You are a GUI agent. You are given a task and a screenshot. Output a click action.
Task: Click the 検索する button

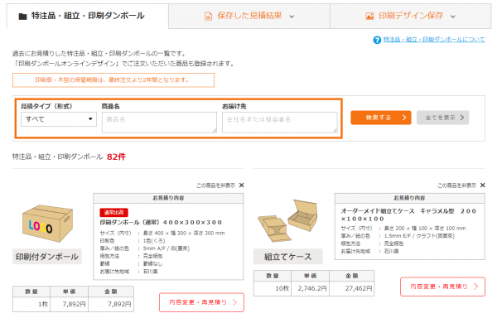tap(381, 118)
